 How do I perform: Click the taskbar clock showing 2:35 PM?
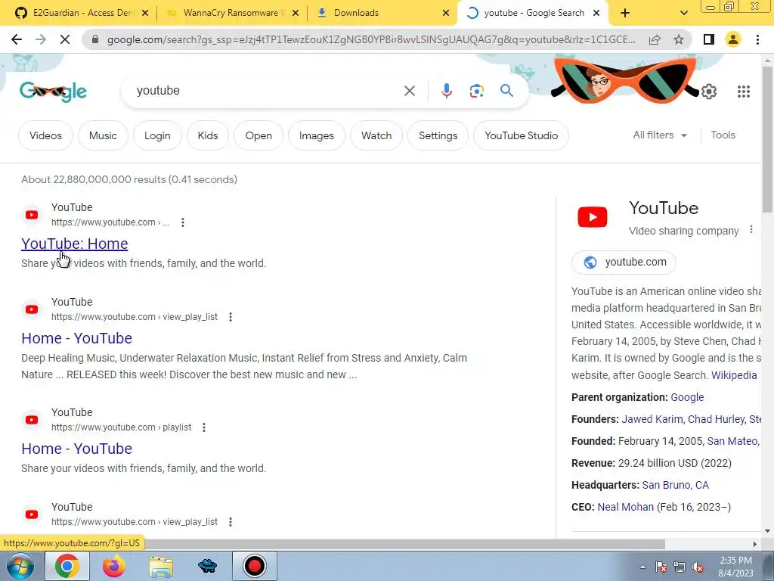tap(735, 567)
